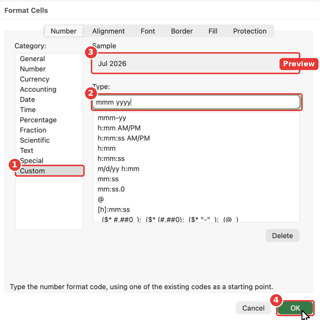Pick the mm:ss.0 format code
320x320 pixels.
click(196, 189)
